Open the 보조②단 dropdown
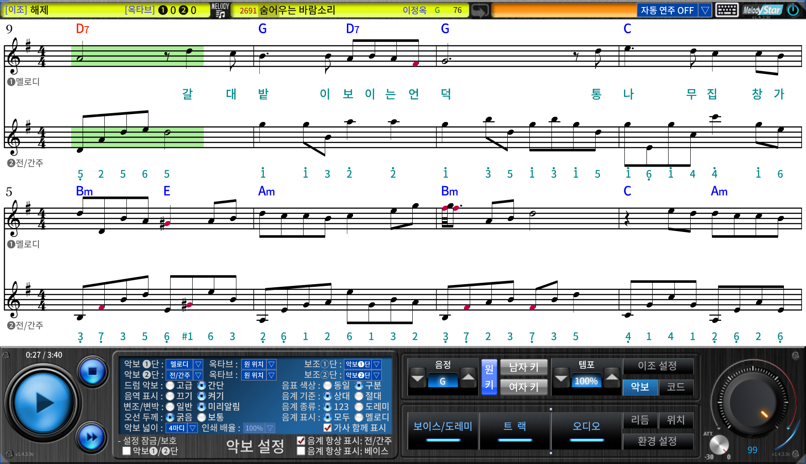806x464 pixels. 376,375
